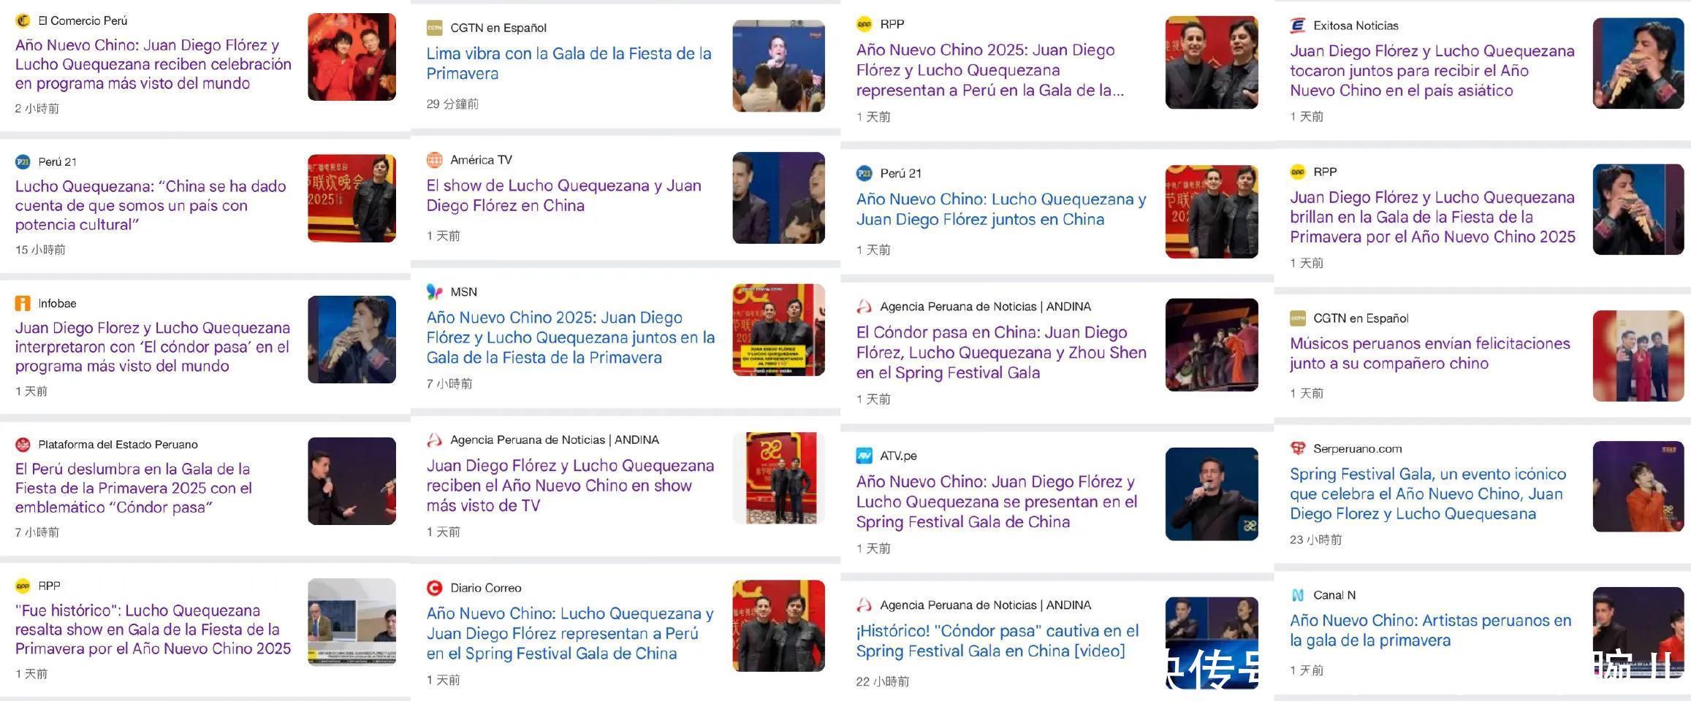Click the Canal N logo icon
Viewport: 1691px width, 701px height.
click(x=1298, y=595)
